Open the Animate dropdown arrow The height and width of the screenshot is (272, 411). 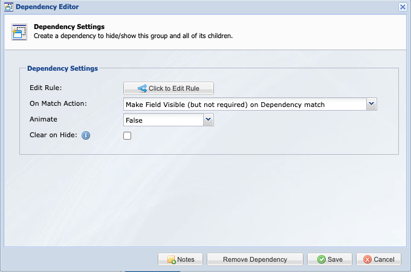[x=209, y=120]
